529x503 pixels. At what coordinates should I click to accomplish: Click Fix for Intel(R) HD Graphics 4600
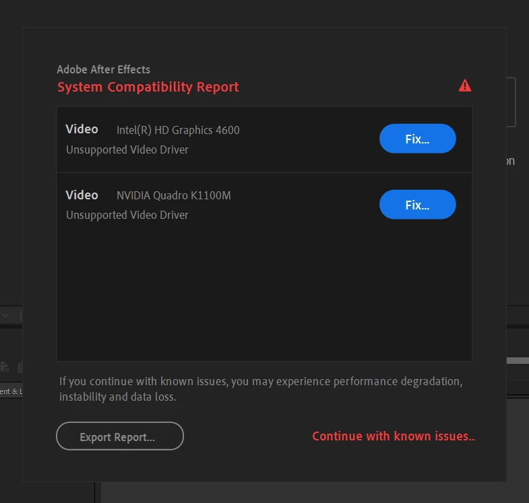(417, 139)
